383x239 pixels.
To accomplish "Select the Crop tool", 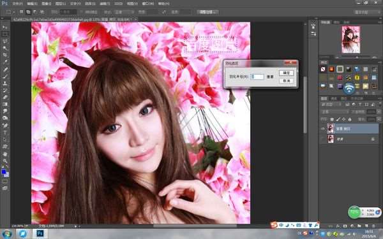I will point(5,55).
